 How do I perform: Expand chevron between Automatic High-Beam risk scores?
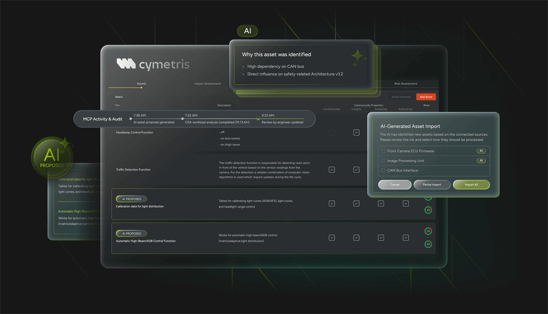tap(428, 238)
